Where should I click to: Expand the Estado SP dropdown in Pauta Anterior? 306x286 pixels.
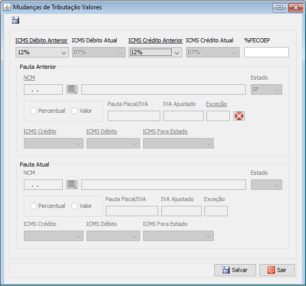tap(267, 89)
